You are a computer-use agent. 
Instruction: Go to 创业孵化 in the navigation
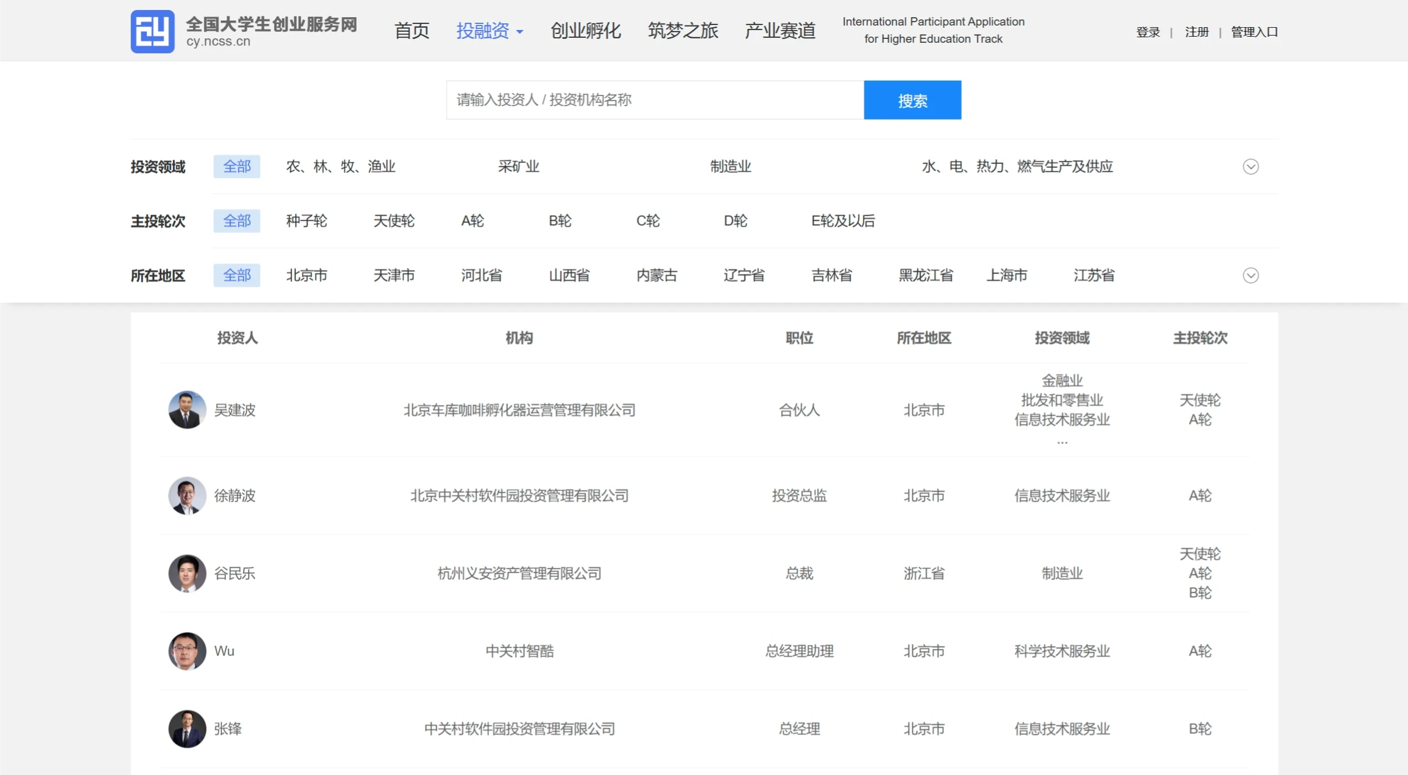tap(585, 31)
